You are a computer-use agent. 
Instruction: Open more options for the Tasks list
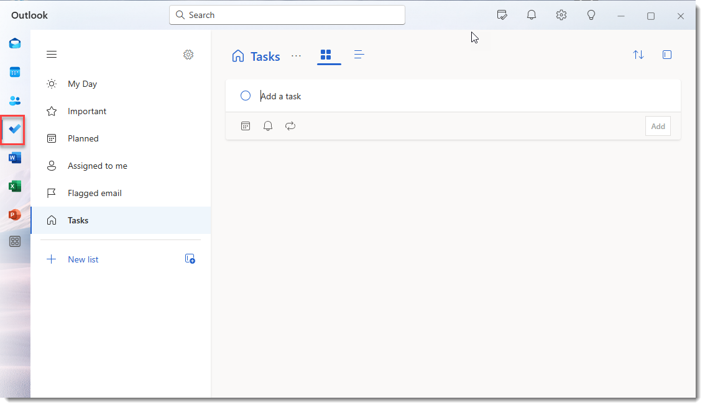coord(296,56)
